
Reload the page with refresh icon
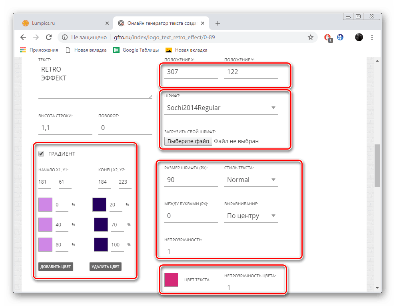coord(49,37)
